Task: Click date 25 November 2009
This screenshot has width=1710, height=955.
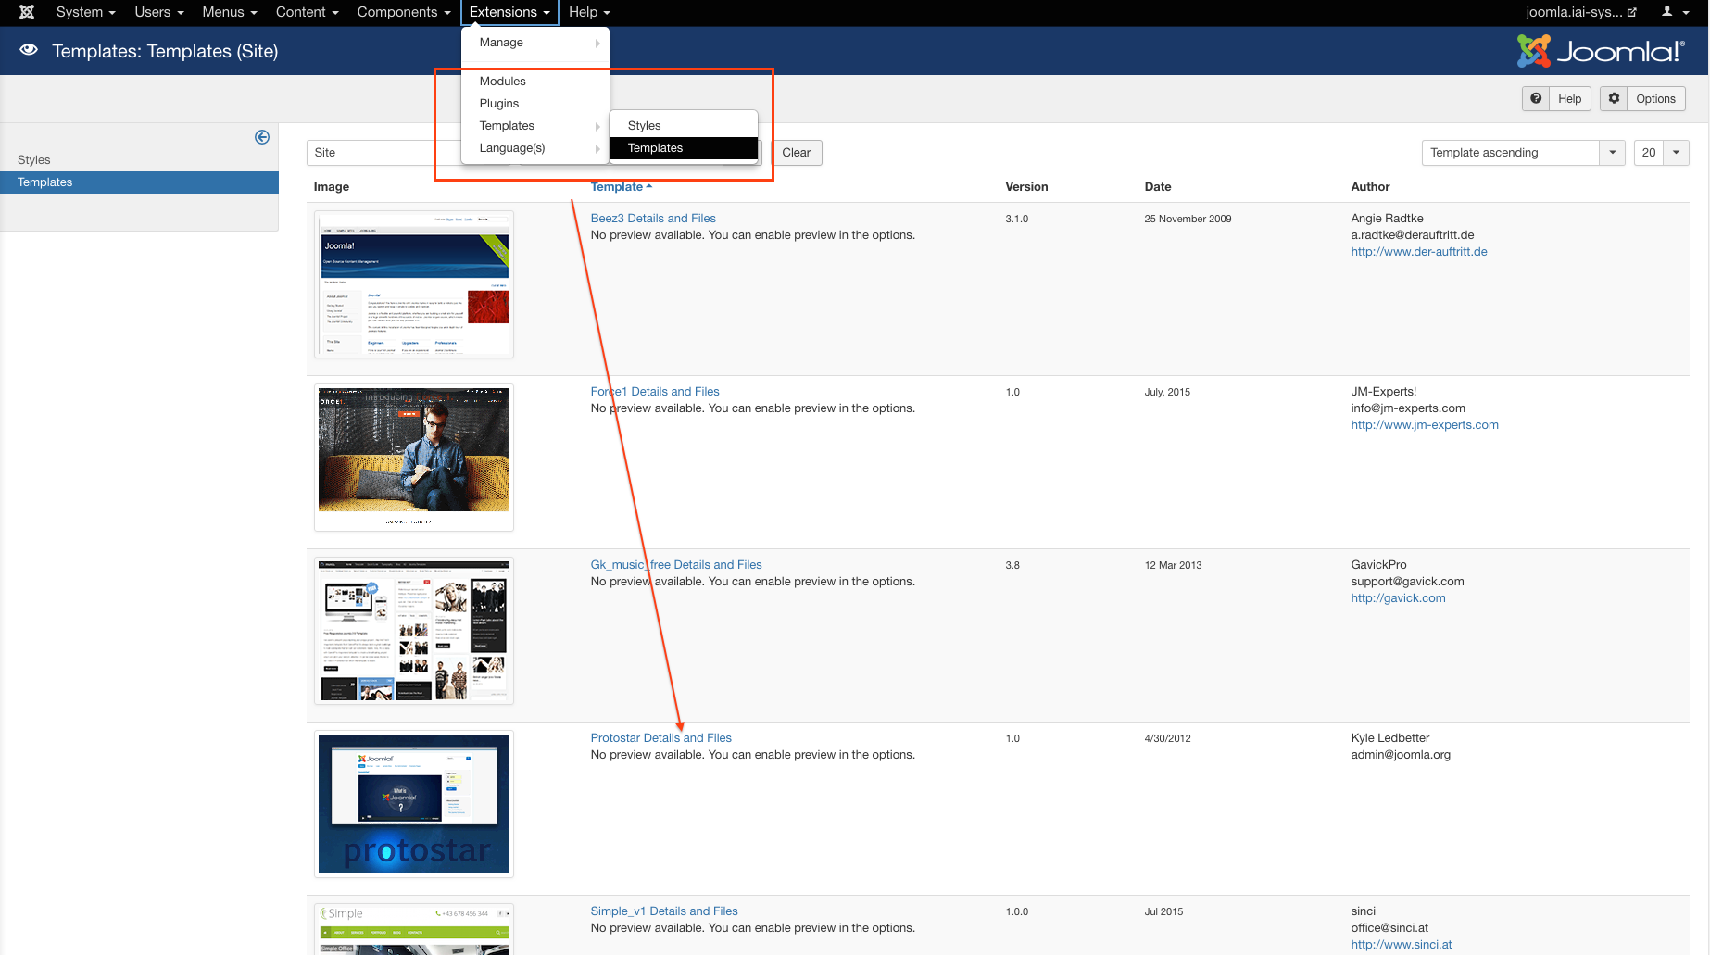Action: point(1188,220)
